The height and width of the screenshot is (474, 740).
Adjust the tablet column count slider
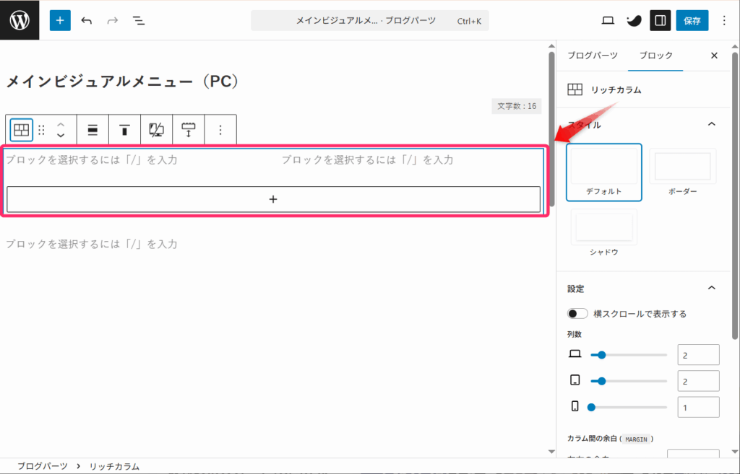629,381
